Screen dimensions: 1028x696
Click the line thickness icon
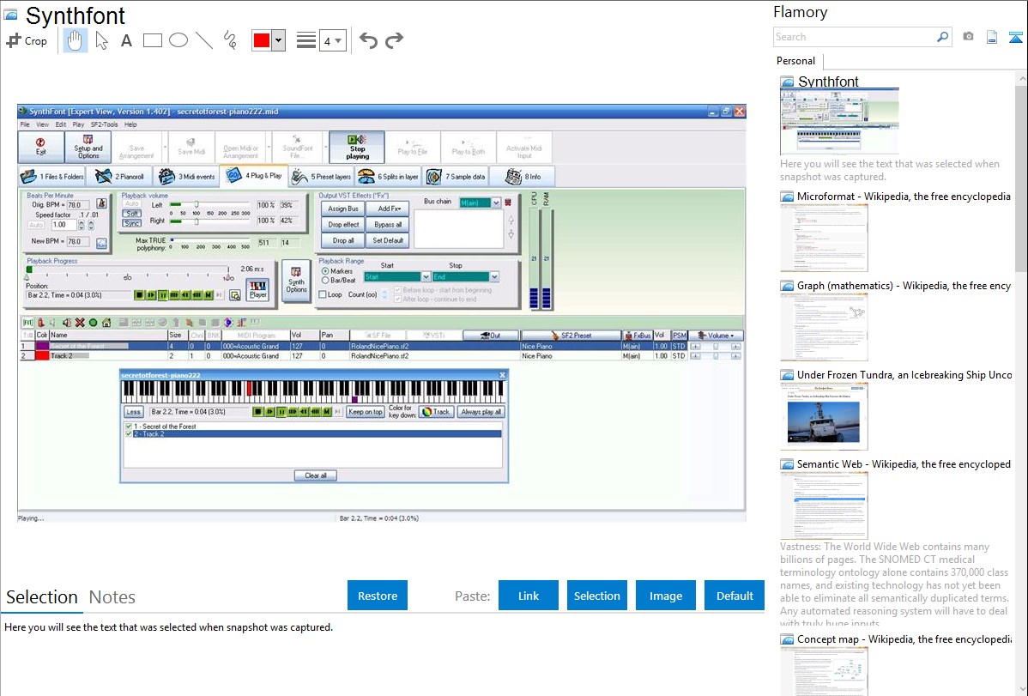(306, 40)
